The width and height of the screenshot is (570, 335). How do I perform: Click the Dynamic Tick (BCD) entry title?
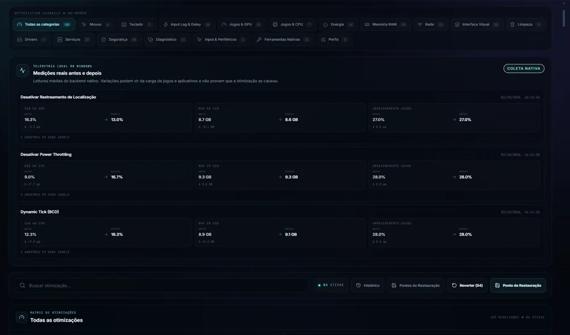39,212
